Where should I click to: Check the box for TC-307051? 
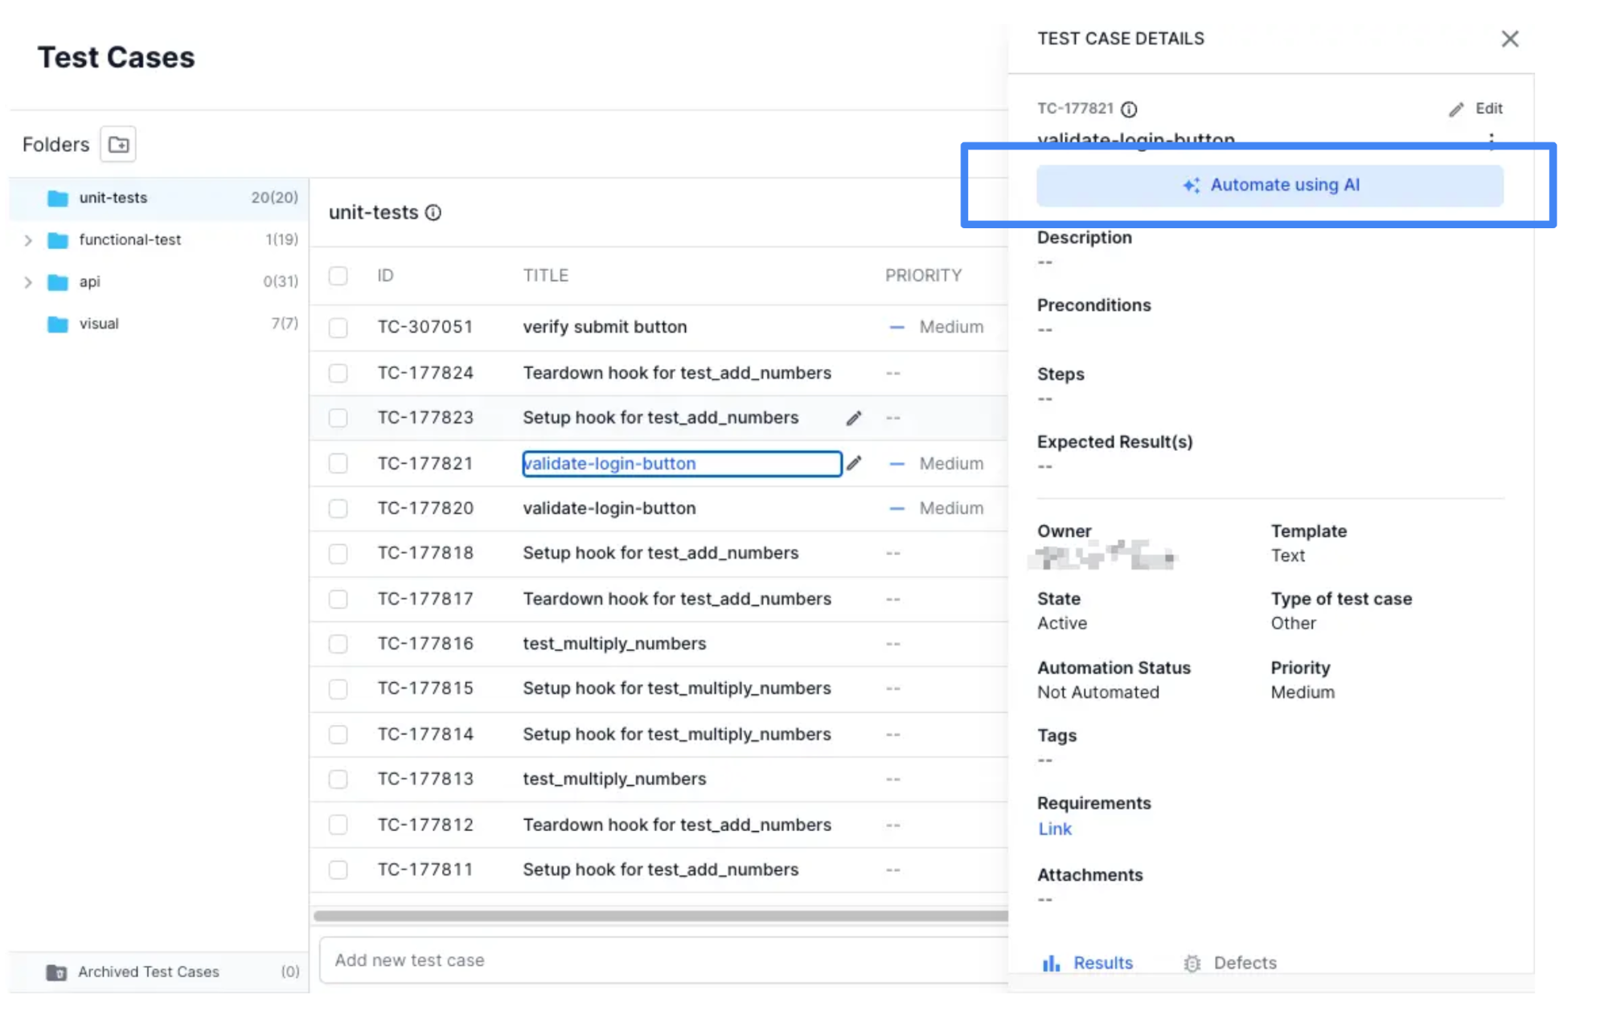[338, 327]
